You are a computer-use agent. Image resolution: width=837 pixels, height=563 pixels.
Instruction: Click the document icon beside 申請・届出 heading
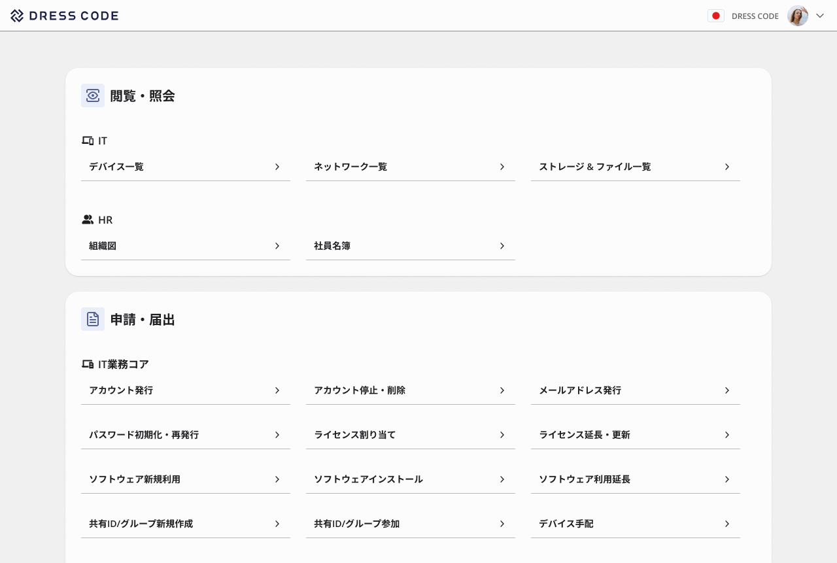[92, 319]
